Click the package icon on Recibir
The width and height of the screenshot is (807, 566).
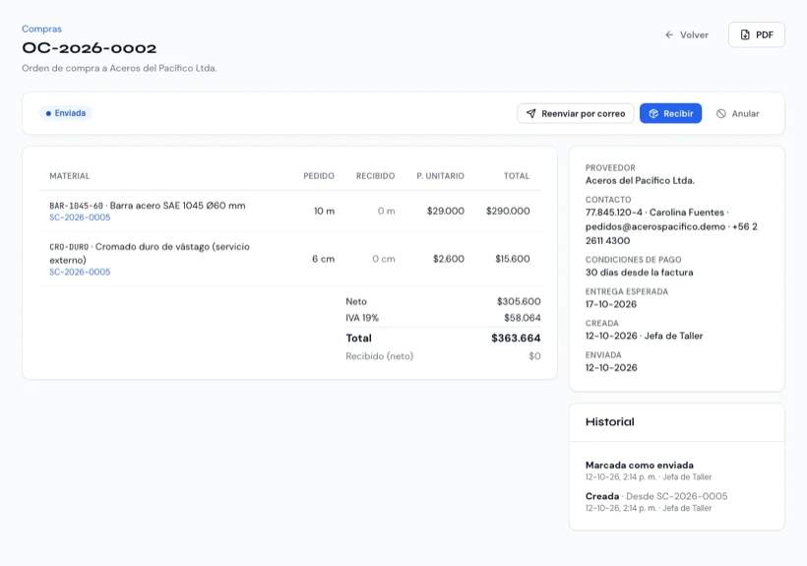click(653, 114)
